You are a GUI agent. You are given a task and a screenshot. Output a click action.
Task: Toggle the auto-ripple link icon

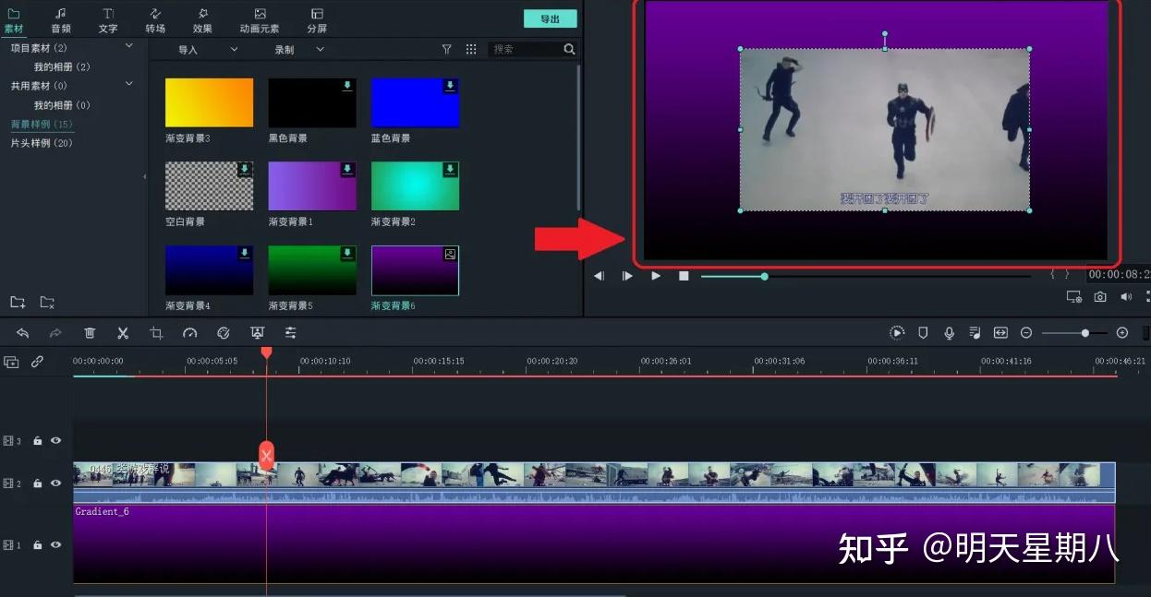37,362
